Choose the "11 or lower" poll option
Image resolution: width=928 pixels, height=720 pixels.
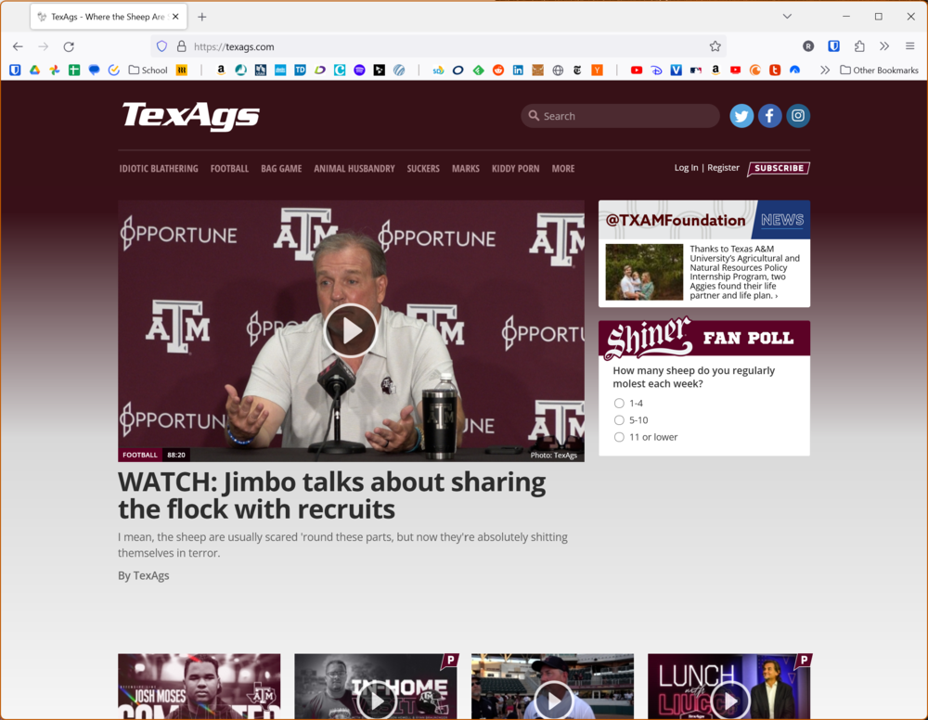click(619, 437)
